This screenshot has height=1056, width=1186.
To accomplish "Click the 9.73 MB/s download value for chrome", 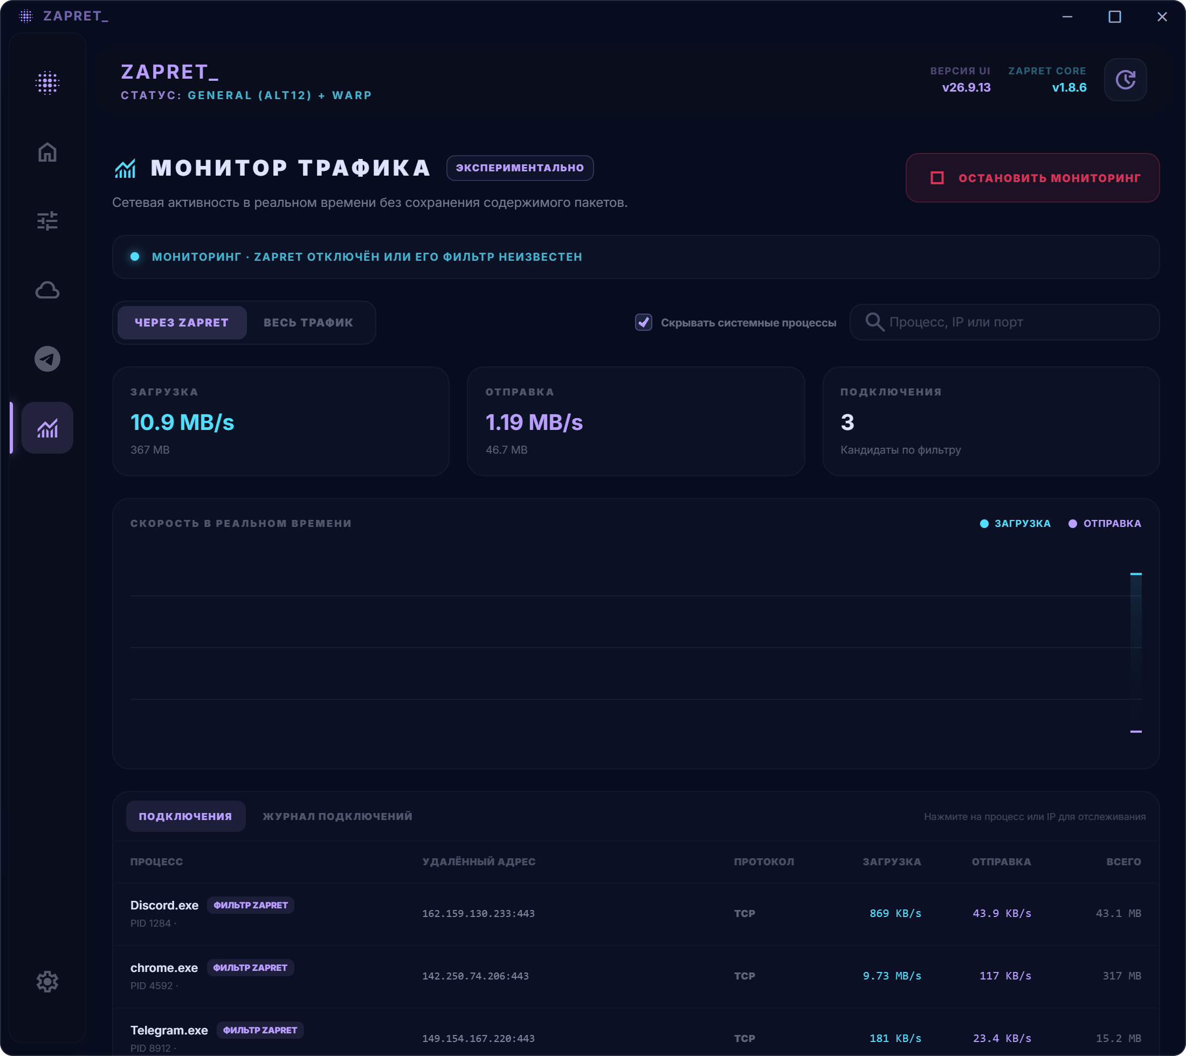I will click(892, 976).
